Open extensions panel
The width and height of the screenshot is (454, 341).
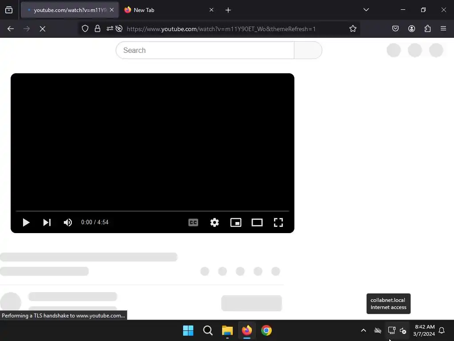point(427,29)
